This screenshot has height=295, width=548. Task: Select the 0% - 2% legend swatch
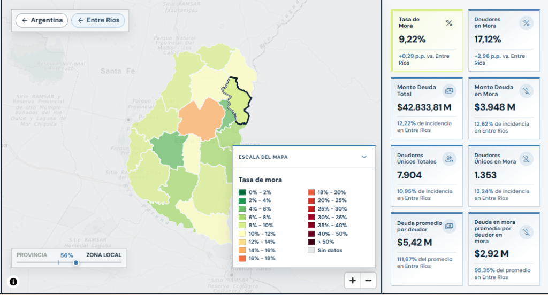tap(242, 192)
